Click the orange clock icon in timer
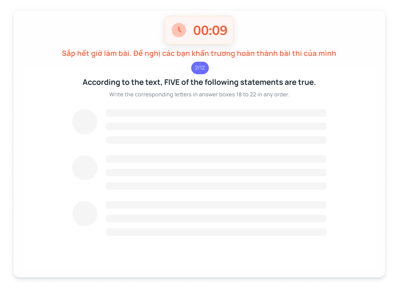 coord(179,30)
